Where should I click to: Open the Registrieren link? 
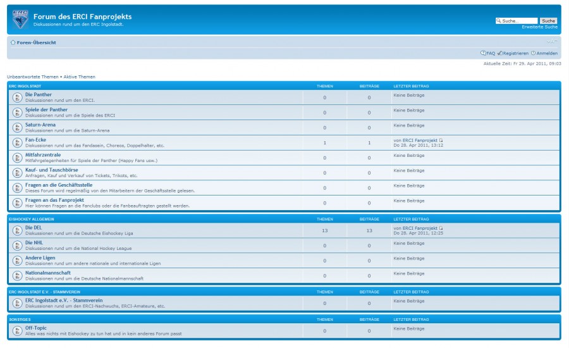pos(513,53)
